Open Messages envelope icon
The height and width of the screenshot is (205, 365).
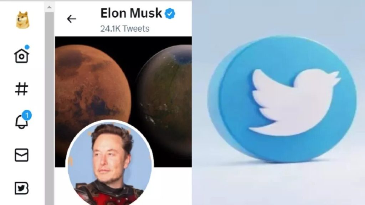click(x=21, y=155)
